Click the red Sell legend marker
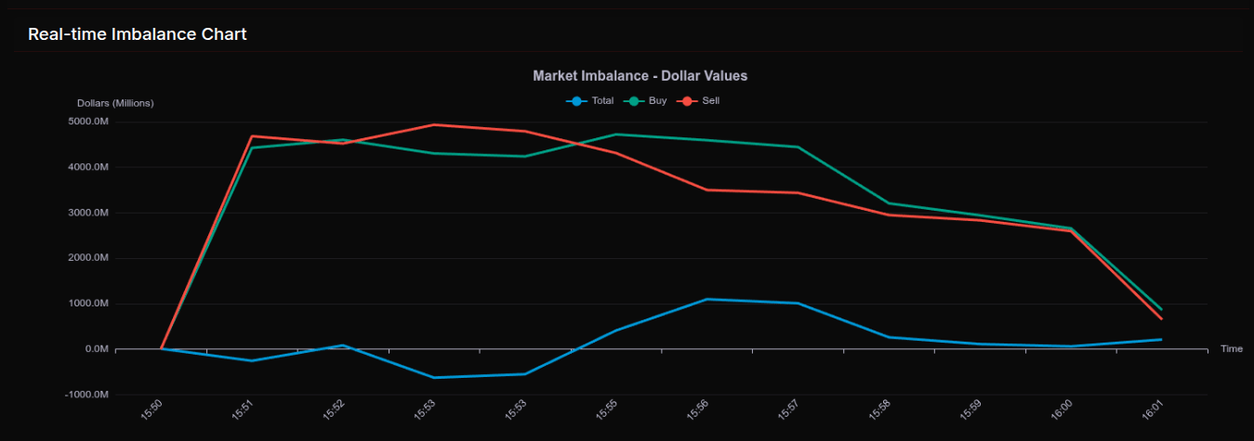1254x441 pixels. (687, 100)
